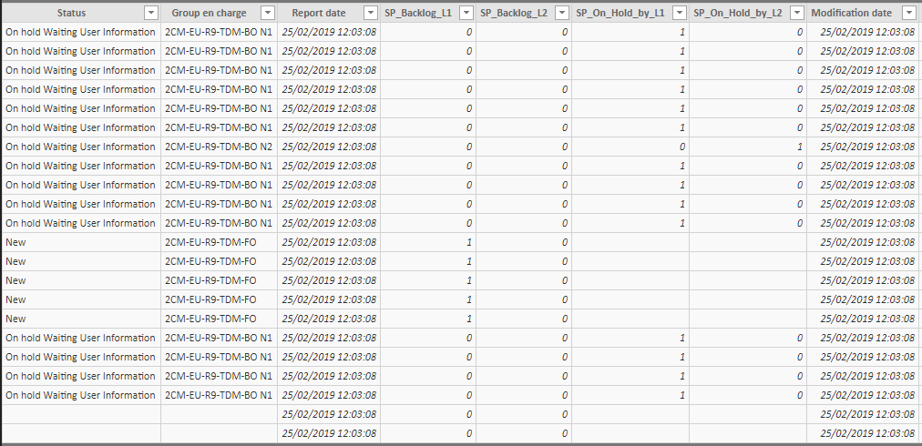Select the SP_On_Hold_by_L1 column header label

pyautogui.click(x=620, y=13)
